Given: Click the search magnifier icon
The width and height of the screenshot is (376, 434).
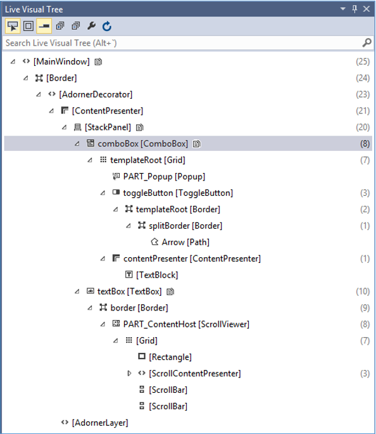Looking at the screenshot, I should point(367,43).
